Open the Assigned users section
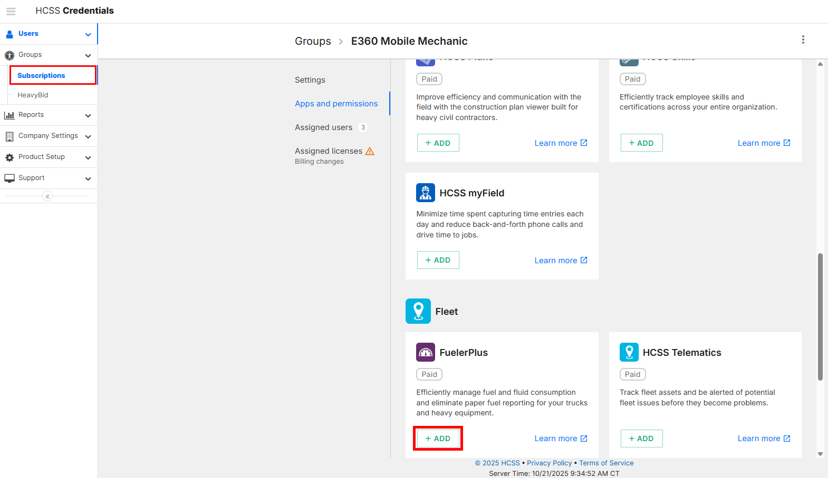This screenshot has width=828, height=478. click(323, 127)
